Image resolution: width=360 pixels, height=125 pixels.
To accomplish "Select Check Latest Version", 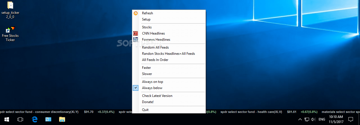I will point(169,96).
